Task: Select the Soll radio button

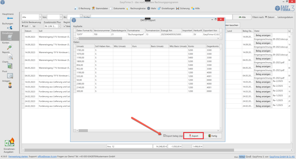Action: (x=23, y=26)
